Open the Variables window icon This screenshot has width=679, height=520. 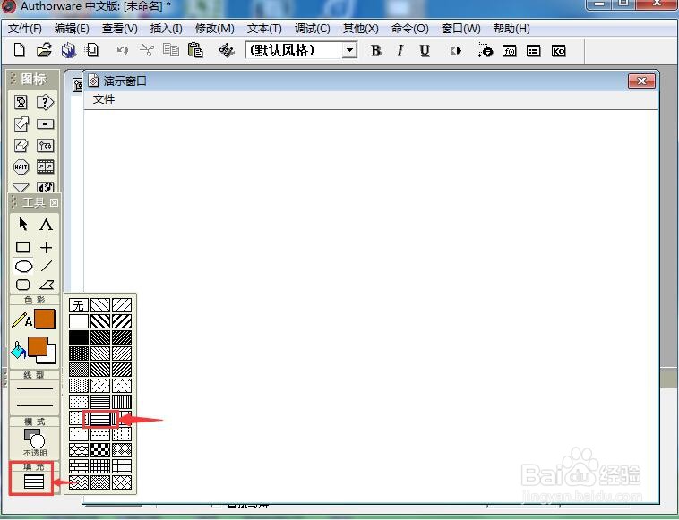point(534,51)
